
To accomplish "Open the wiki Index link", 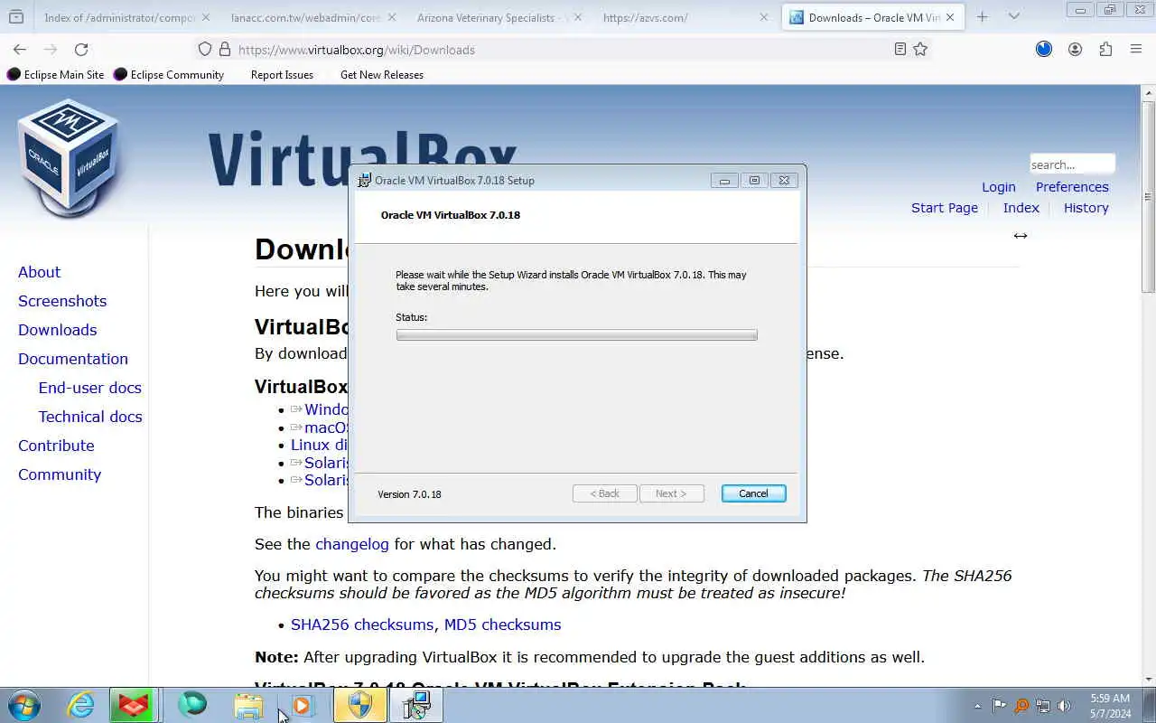I will click(x=1021, y=208).
